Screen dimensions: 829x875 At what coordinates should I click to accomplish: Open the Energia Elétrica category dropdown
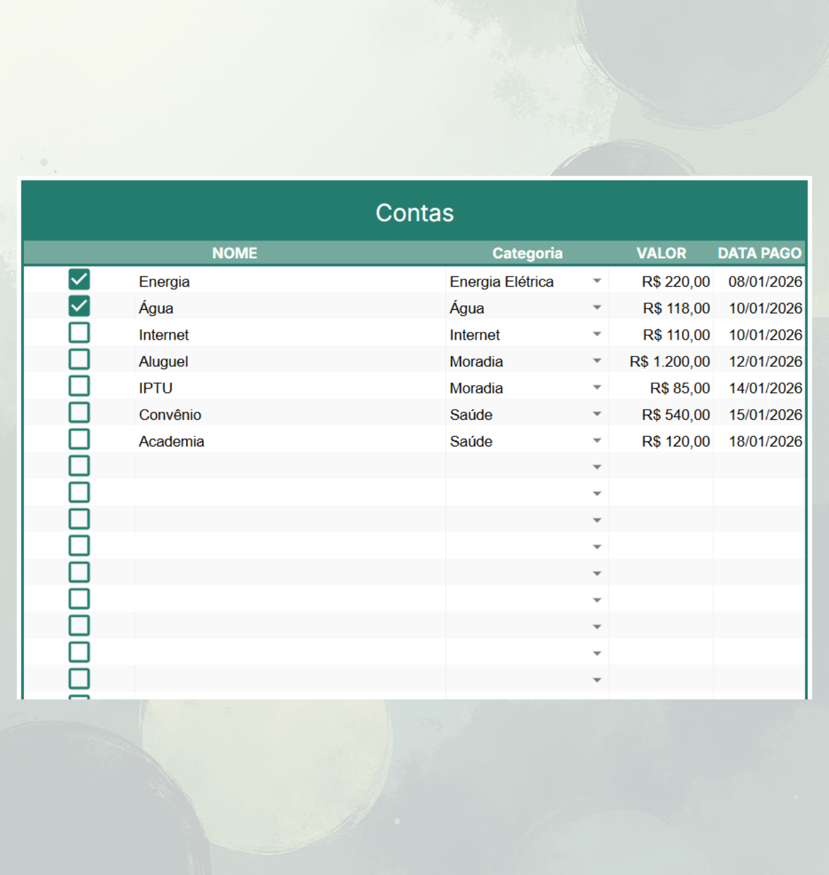click(596, 281)
